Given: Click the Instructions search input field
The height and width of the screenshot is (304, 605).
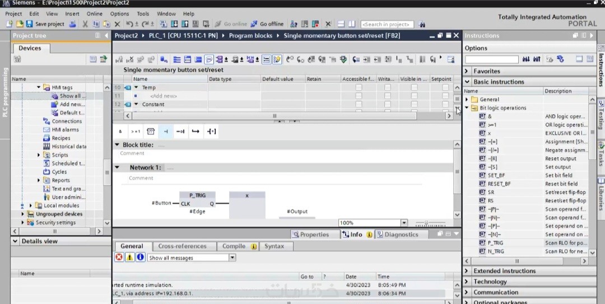Looking at the screenshot, I should (x=492, y=59).
